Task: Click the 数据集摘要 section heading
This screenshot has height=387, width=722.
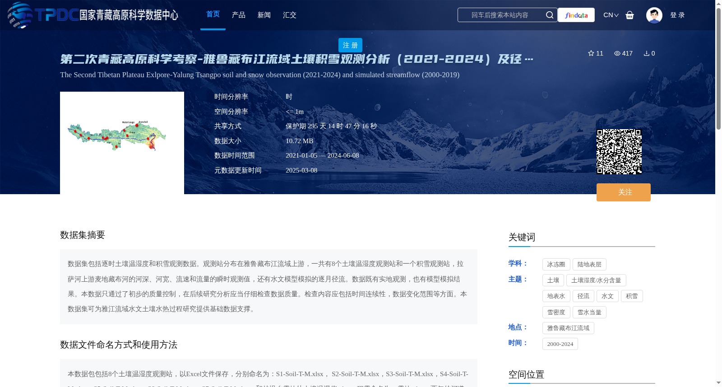Action: click(83, 235)
